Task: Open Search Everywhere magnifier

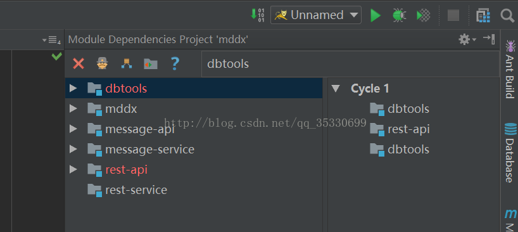Action: coord(507,15)
